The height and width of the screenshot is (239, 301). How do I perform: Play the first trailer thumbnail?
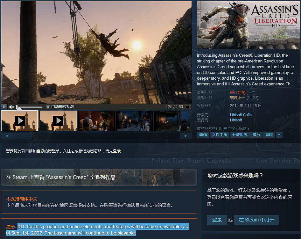[x=19, y=121]
